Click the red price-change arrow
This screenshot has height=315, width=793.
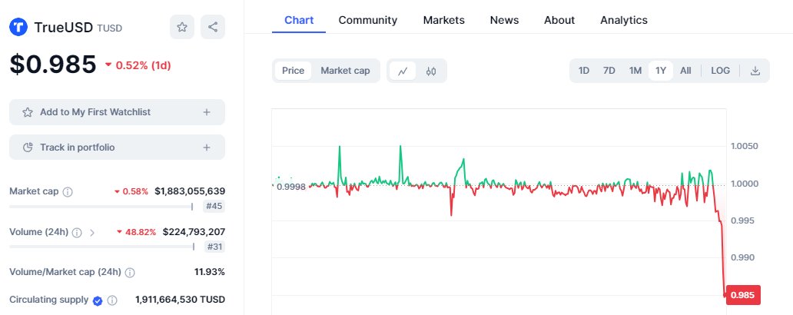click(x=108, y=65)
